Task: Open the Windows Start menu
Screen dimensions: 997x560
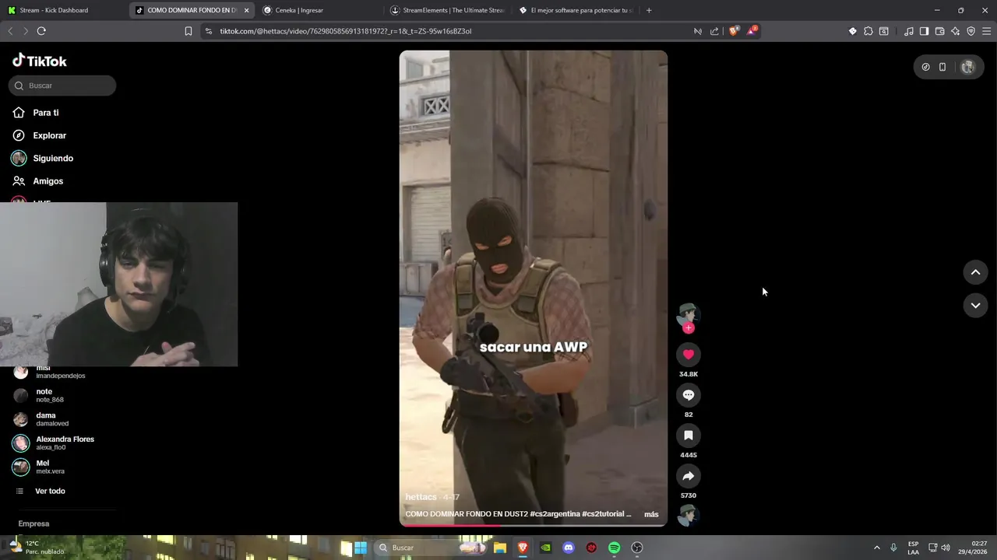Action: click(361, 548)
